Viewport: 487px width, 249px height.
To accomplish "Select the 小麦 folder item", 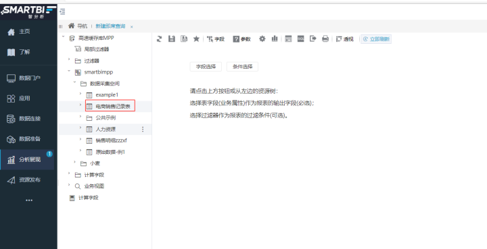I will pyautogui.click(x=95, y=163).
